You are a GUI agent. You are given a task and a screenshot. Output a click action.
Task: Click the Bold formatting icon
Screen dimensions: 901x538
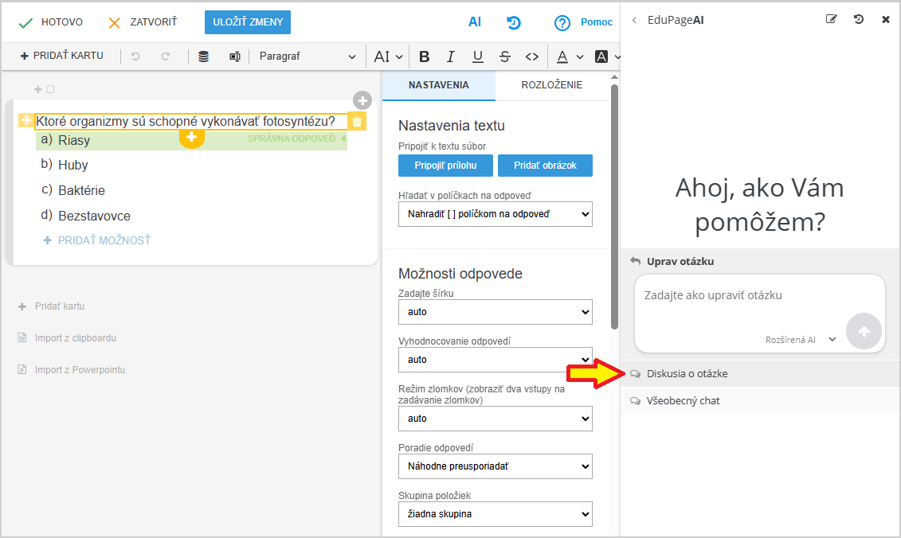tap(424, 57)
